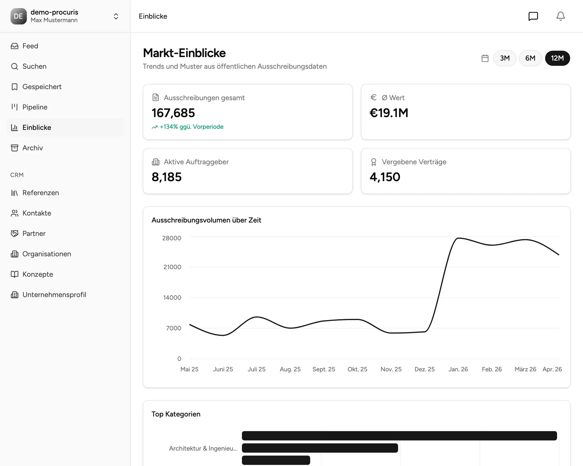Image resolution: width=583 pixels, height=466 pixels.
Task: Open the Organisationen link
Action: coord(65,254)
